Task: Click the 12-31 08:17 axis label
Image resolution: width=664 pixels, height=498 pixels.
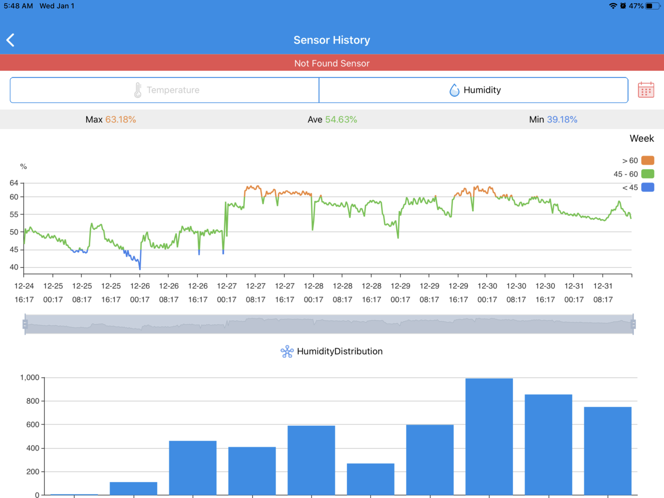Action: 603,293
